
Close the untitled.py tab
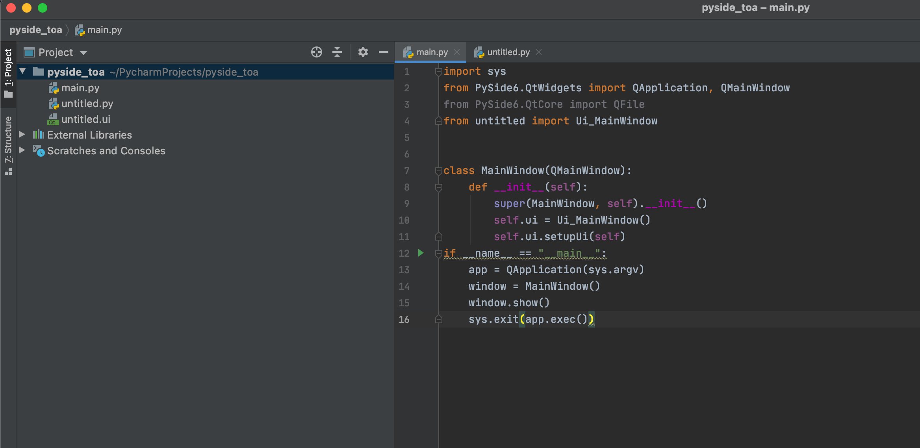coord(539,52)
